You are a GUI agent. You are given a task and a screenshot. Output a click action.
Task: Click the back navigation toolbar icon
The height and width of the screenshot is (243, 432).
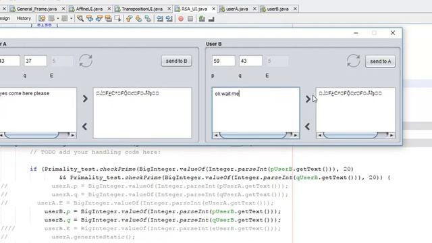pyautogui.click(x=51, y=18)
